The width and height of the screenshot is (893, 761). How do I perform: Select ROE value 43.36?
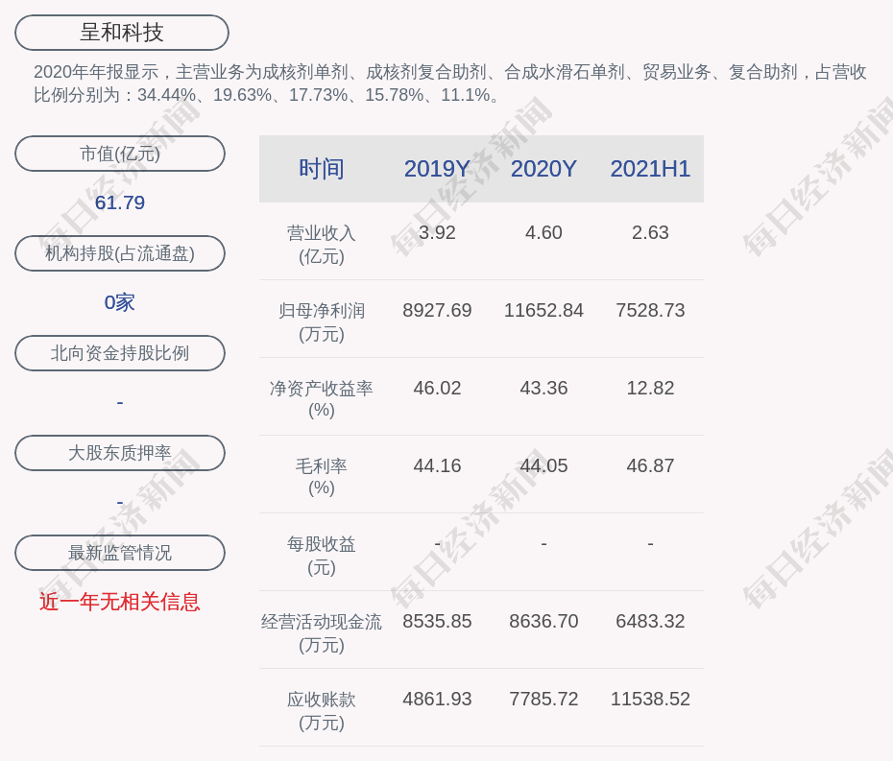click(543, 389)
